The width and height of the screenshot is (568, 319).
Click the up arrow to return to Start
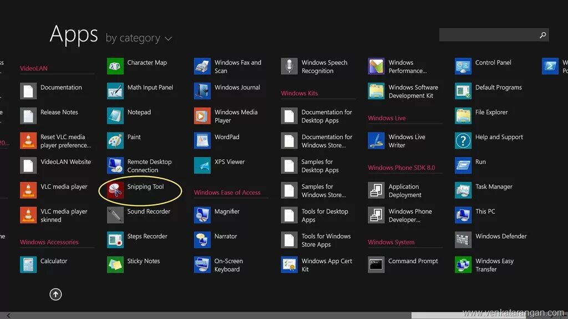tap(55, 295)
